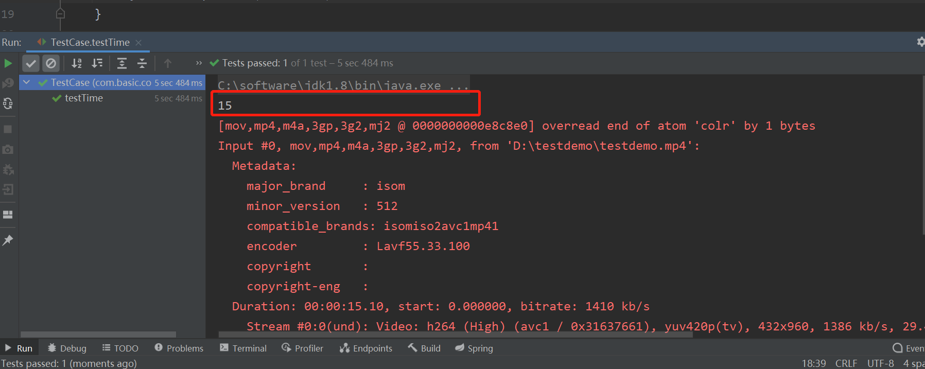Sort test results alphabetically
925x369 pixels.
(77, 63)
